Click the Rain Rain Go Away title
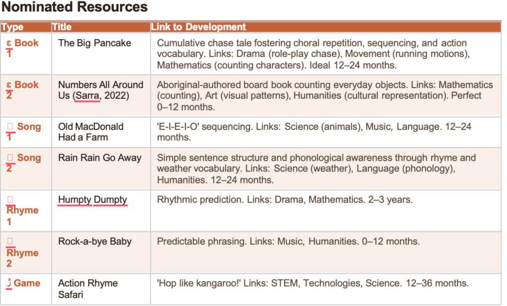Viewport: 507px width, 306px height. pos(100,158)
